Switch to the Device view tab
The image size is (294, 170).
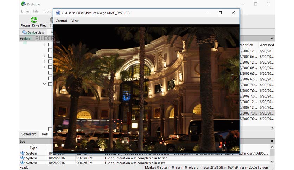33,32
